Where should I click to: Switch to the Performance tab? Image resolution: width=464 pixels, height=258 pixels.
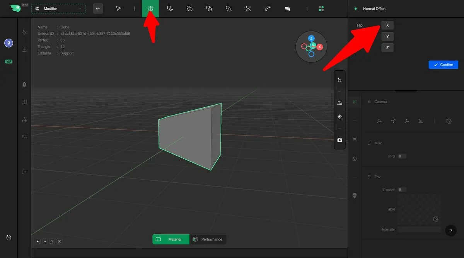(208, 239)
